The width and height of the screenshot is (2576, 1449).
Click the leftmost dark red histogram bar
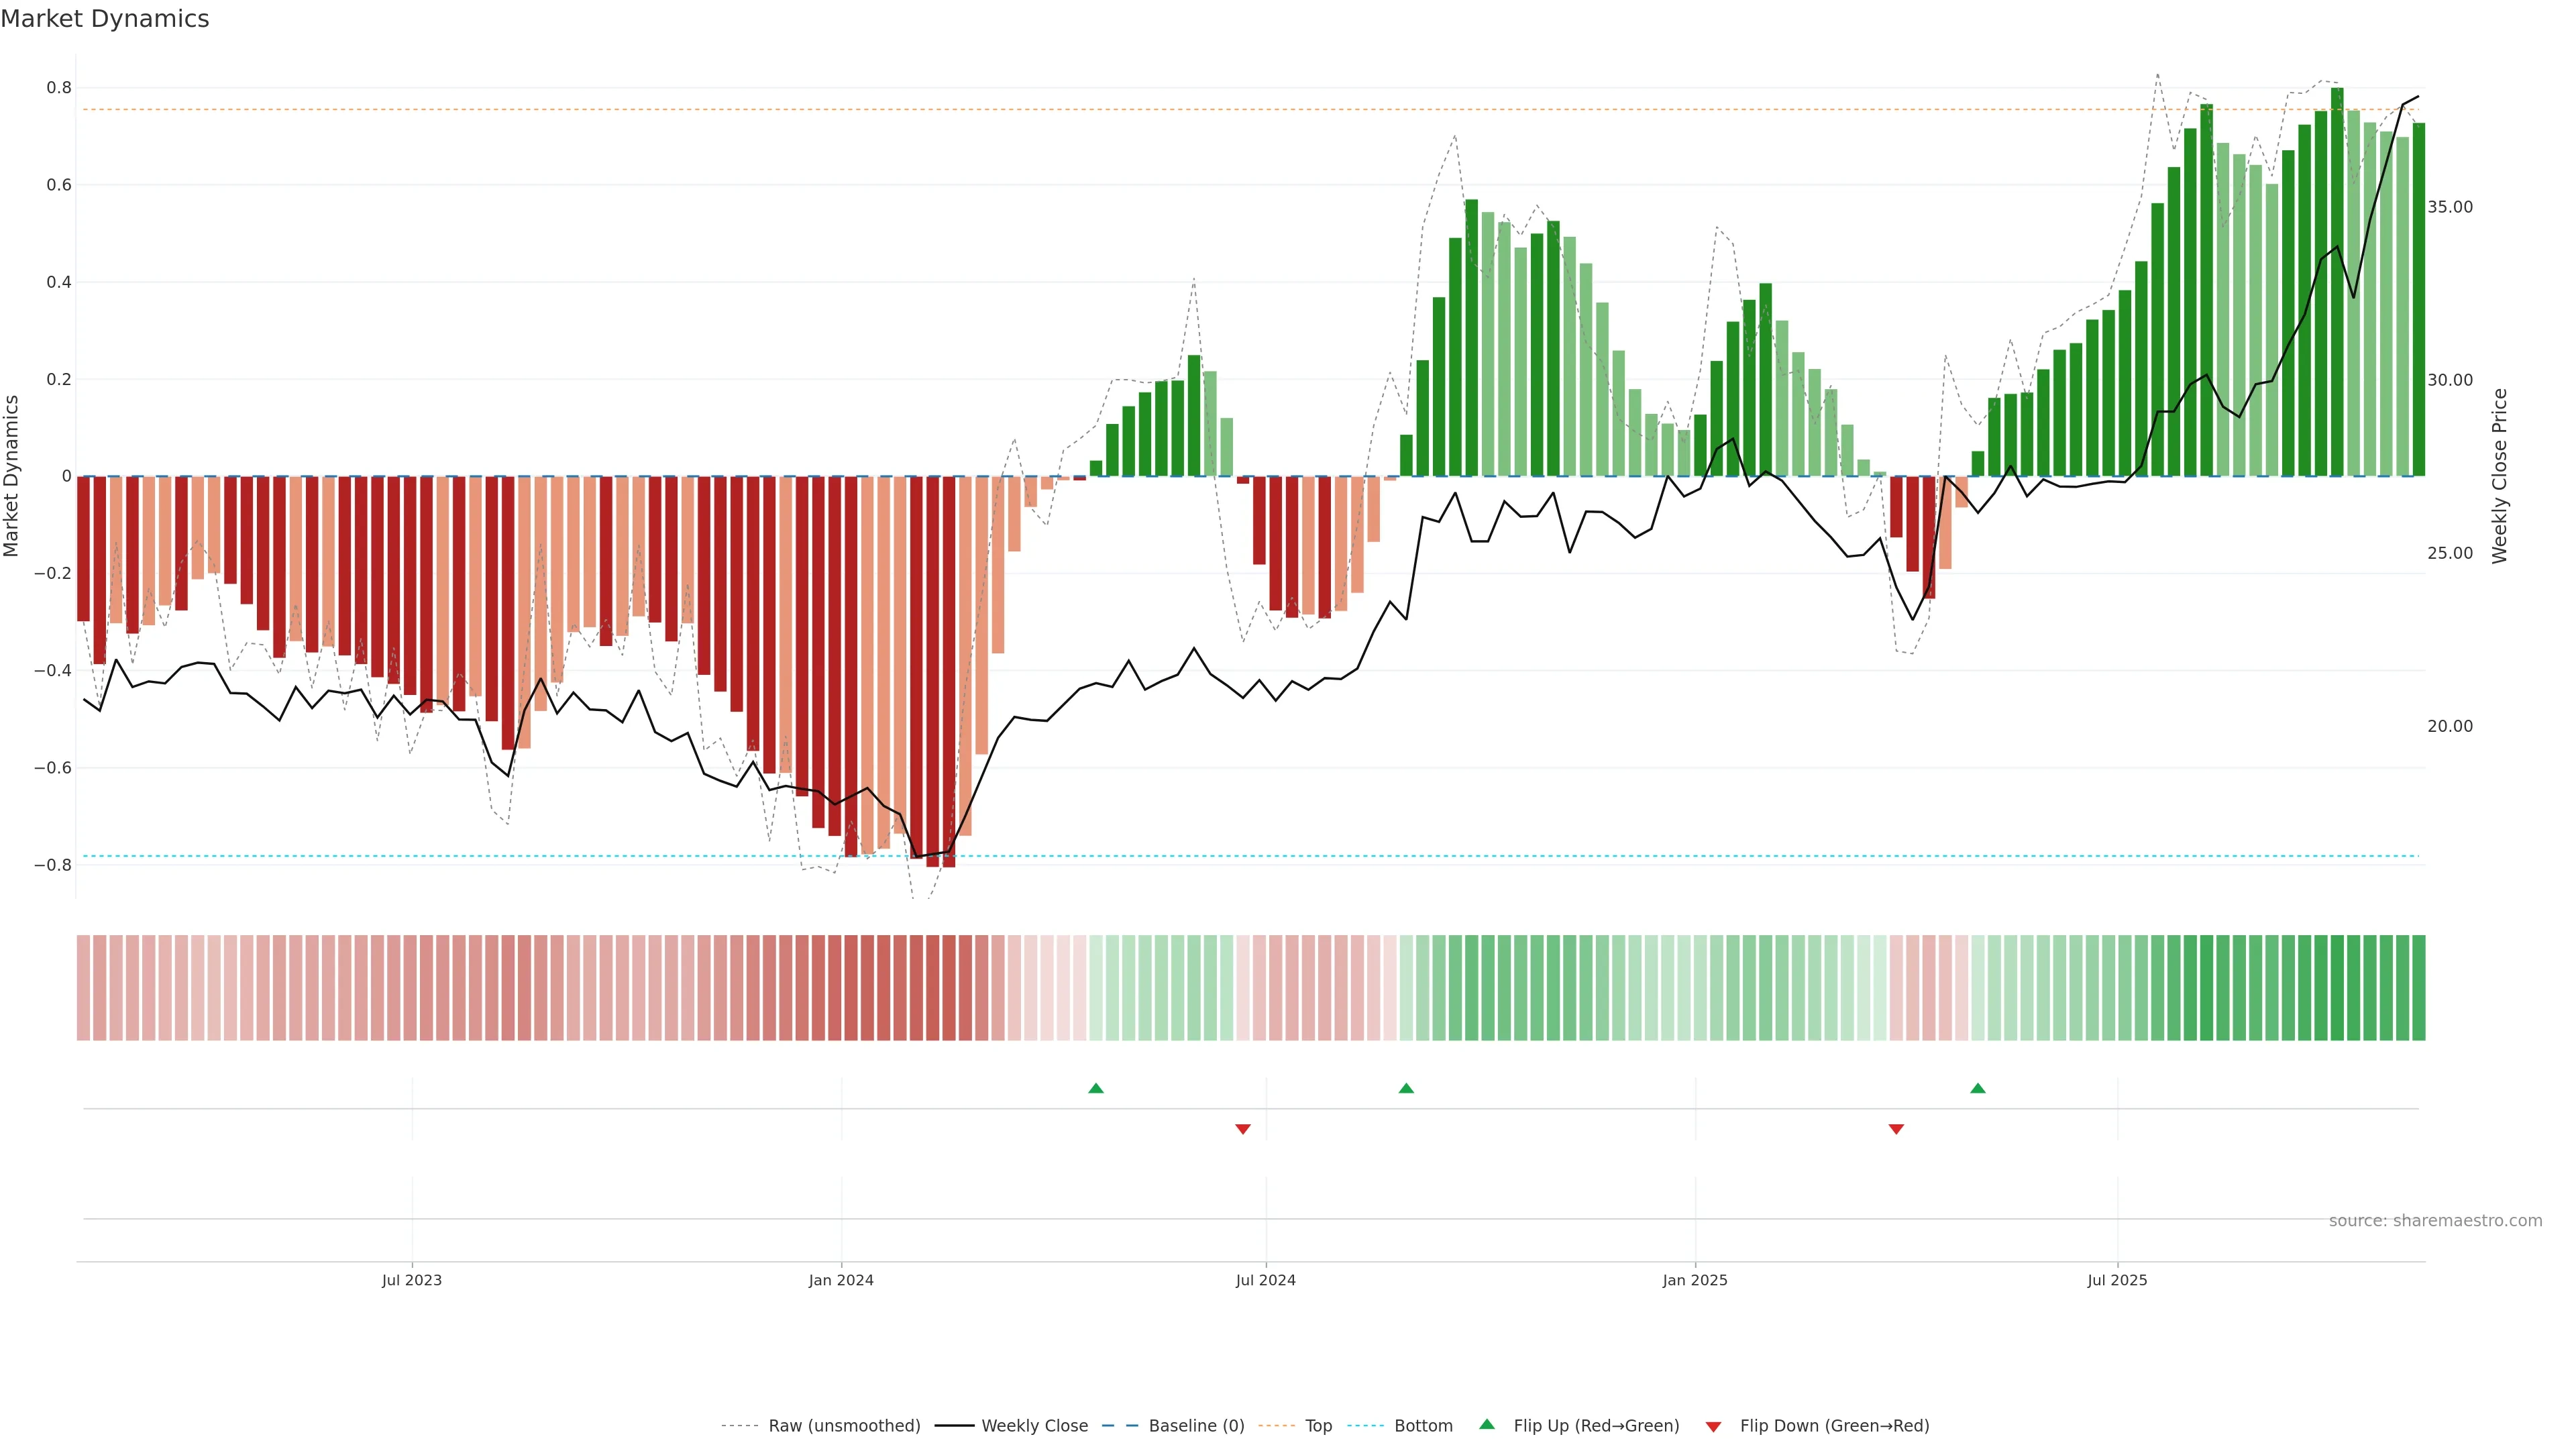(x=83, y=548)
